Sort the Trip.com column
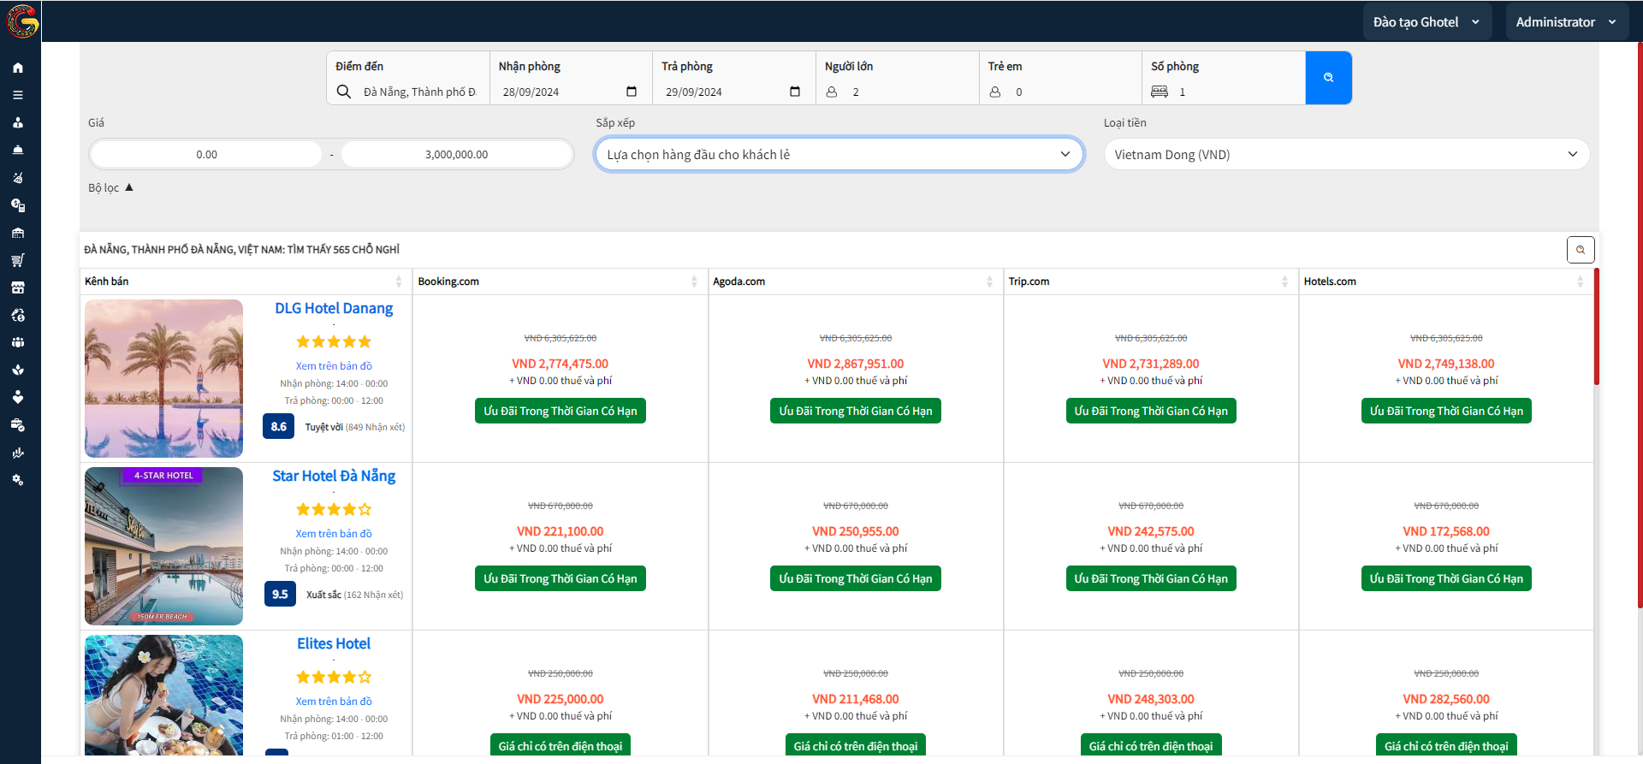The height and width of the screenshot is (764, 1643). coord(1284,281)
